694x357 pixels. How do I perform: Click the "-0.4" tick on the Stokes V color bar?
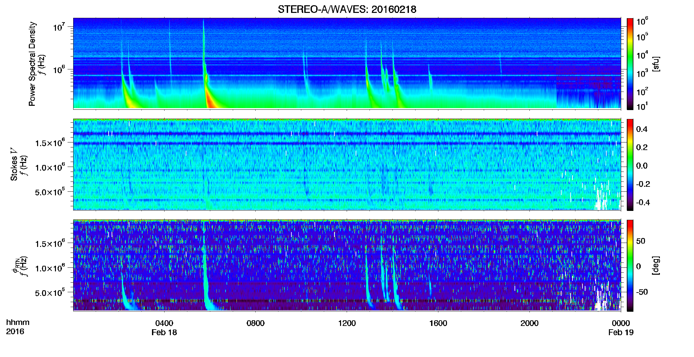coord(643,202)
